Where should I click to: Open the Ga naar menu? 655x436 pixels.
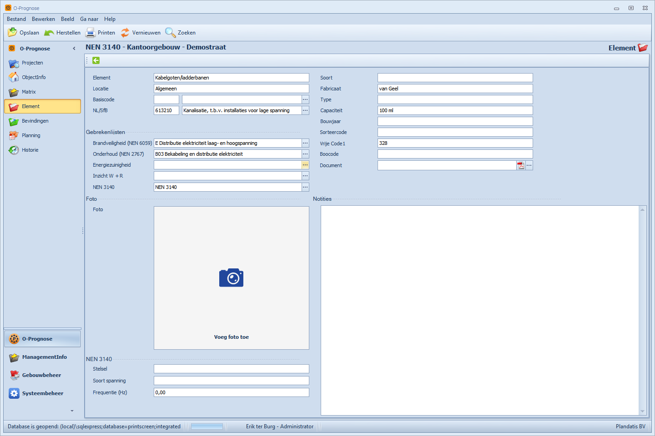[89, 19]
